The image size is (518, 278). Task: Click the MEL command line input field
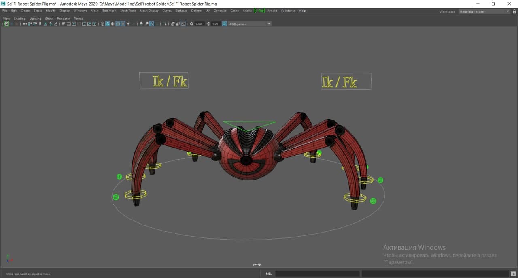(x=317, y=274)
